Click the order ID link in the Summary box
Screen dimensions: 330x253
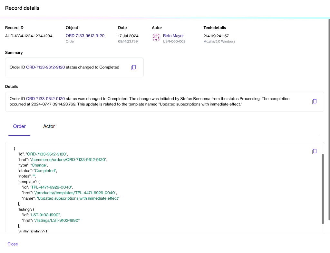(45, 68)
